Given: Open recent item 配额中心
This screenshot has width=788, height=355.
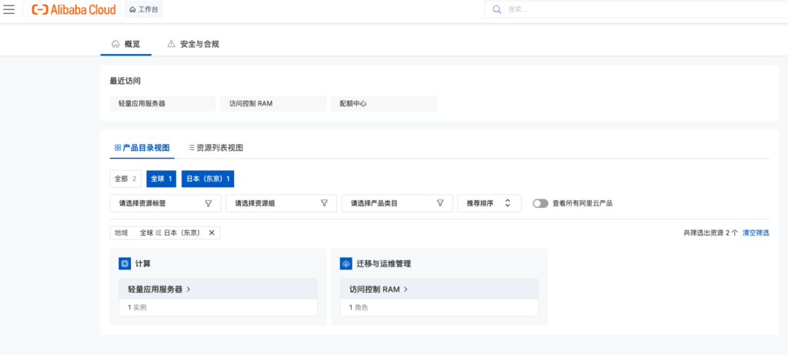Looking at the screenshot, I should tap(383, 103).
